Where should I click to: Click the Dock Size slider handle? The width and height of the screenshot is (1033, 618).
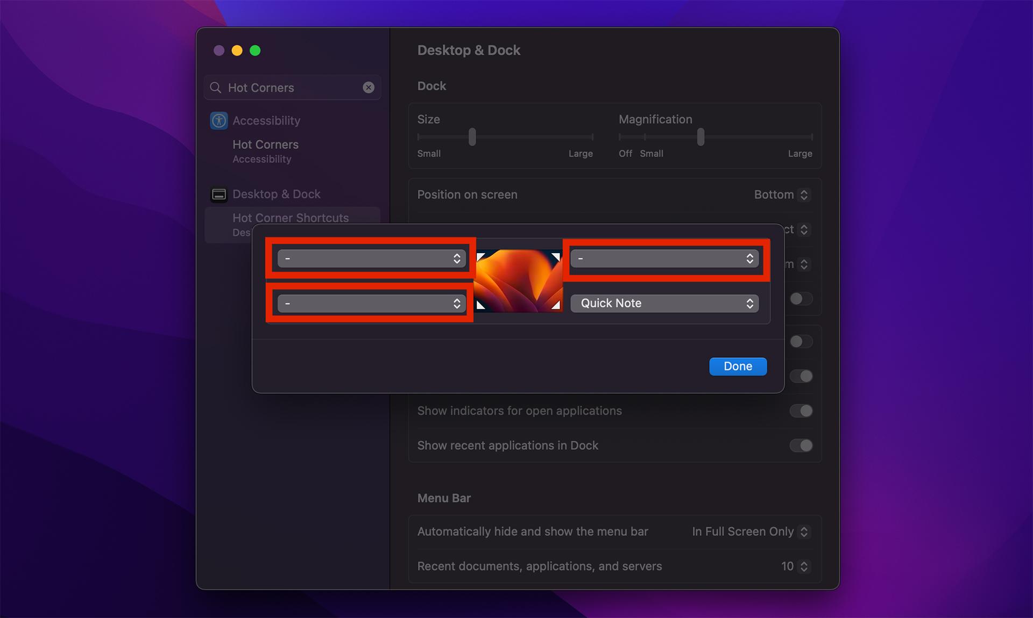472,137
